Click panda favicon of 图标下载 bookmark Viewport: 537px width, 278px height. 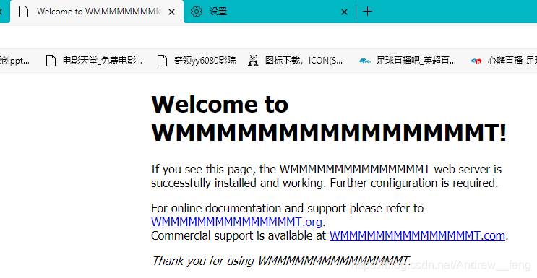(x=253, y=61)
